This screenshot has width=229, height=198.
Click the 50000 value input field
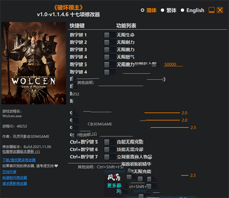[x=173, y=65]
